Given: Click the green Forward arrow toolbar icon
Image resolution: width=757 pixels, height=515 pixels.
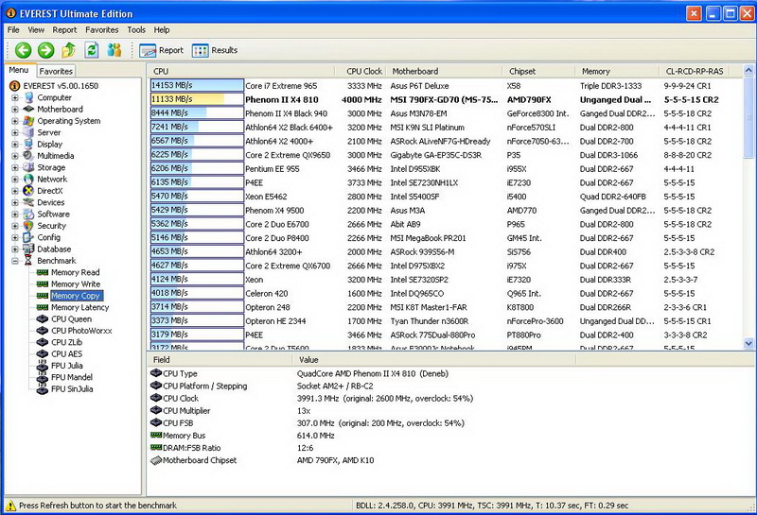Looking at the screenshot, I should [x=45, y=50].
